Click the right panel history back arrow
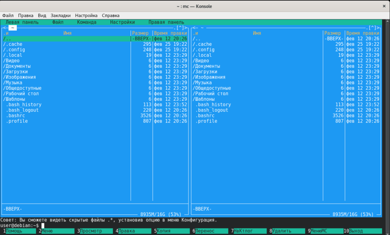 [x=195, y=28]
